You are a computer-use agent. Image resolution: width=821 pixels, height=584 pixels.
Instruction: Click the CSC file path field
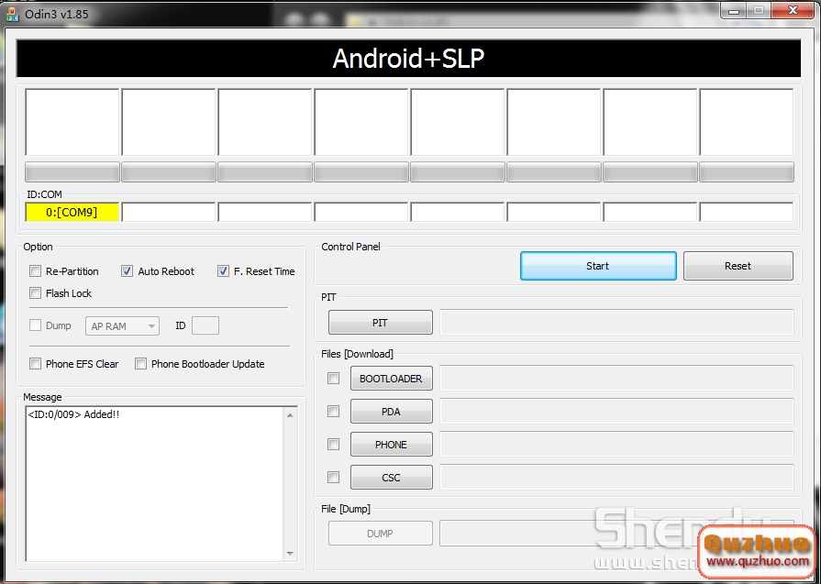(x=616, y=478)
